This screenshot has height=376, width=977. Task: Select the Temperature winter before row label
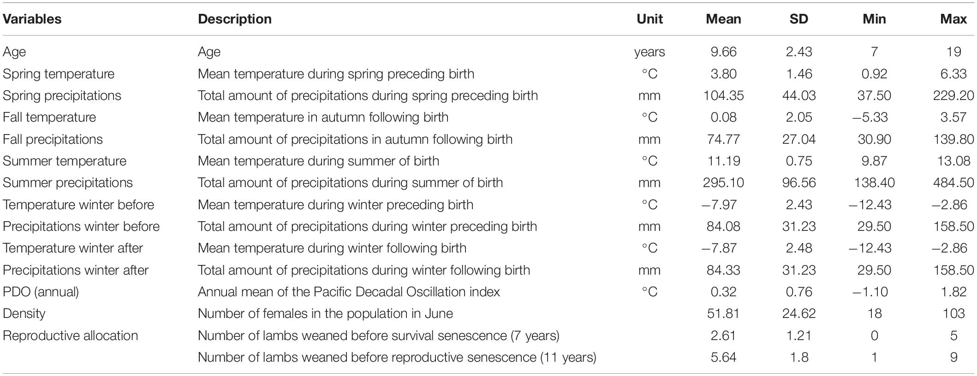coord(78,205)
